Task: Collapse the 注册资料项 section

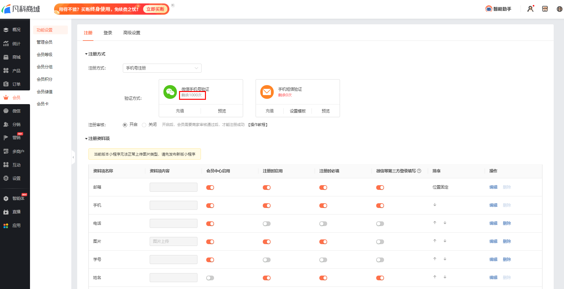Action: [x=86, y=139]
